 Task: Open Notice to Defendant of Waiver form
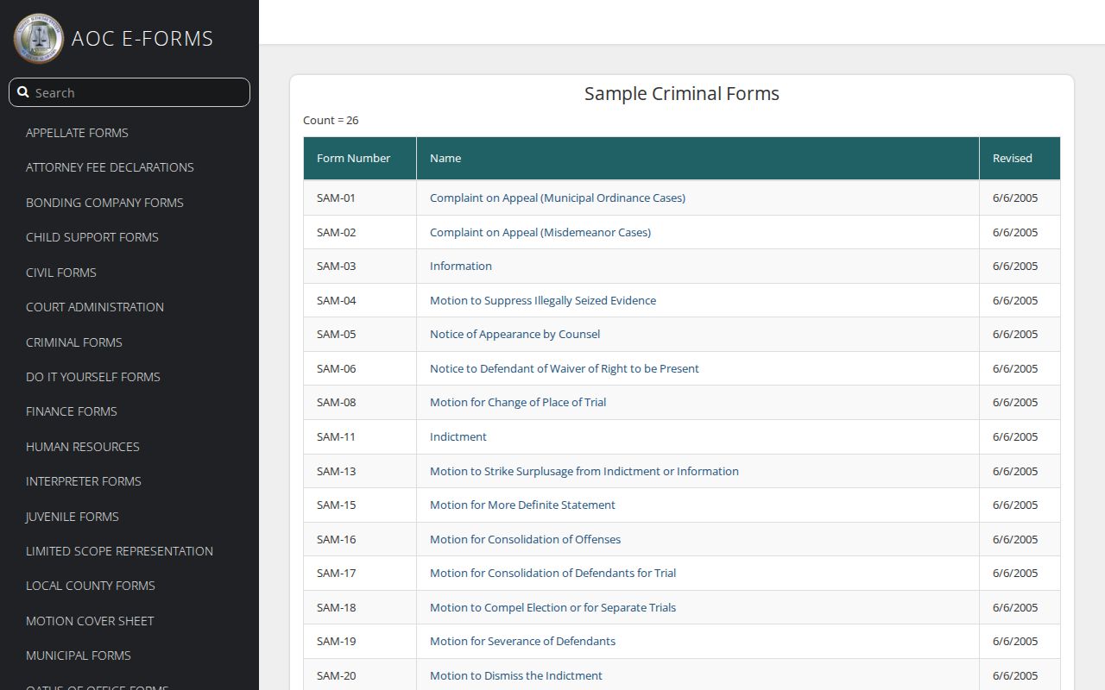coord(565,368)
